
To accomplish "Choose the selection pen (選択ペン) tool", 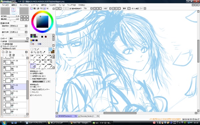I will [x=44, y=61].
